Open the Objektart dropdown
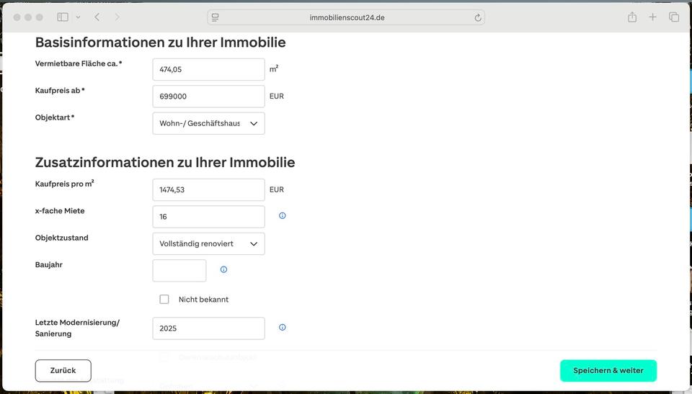The width and height of the screenshot is (692, 394). [x=208, y=123]
